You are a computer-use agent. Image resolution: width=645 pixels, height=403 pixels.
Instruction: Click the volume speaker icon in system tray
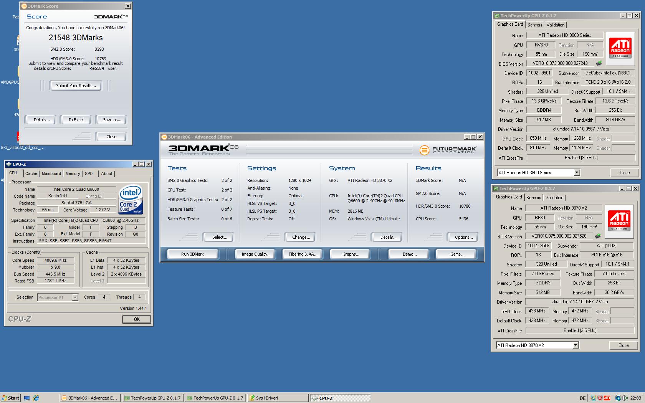(x=625, y=398)
